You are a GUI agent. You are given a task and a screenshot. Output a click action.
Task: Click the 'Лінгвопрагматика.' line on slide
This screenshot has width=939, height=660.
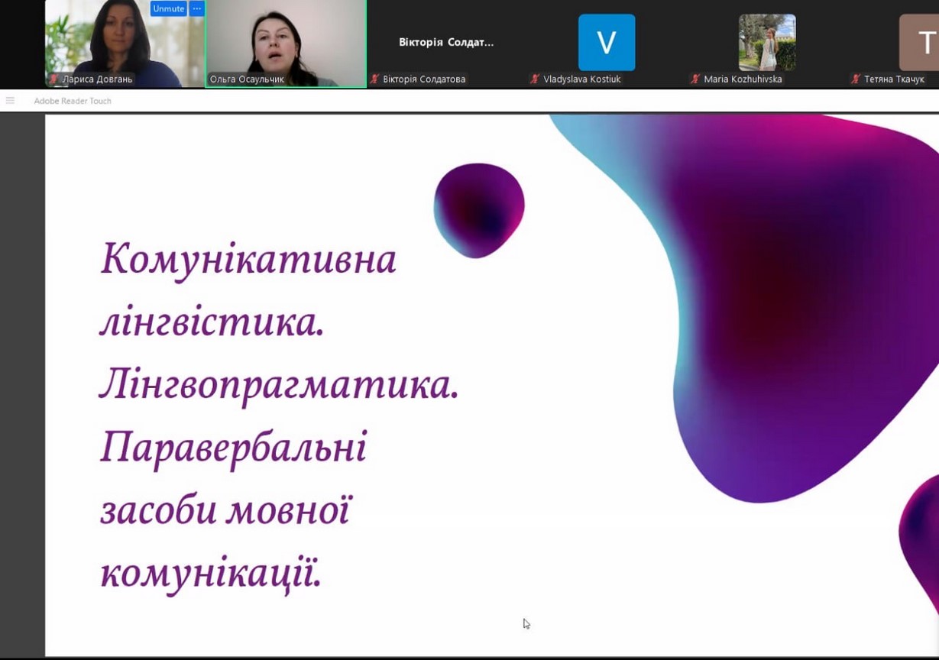tap(279, 386)
